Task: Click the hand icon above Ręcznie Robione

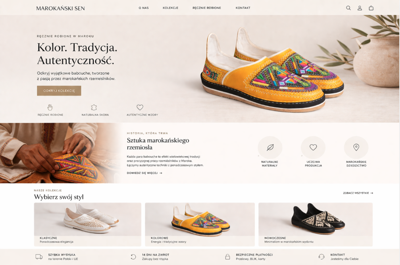Action: [x=50, y=107]
